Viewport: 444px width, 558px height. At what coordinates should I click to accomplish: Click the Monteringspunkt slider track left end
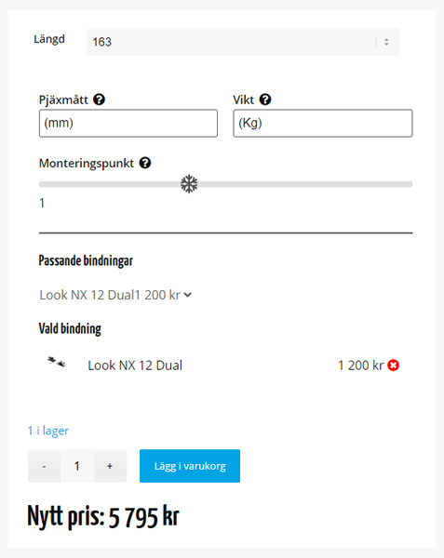coord(42,184)
